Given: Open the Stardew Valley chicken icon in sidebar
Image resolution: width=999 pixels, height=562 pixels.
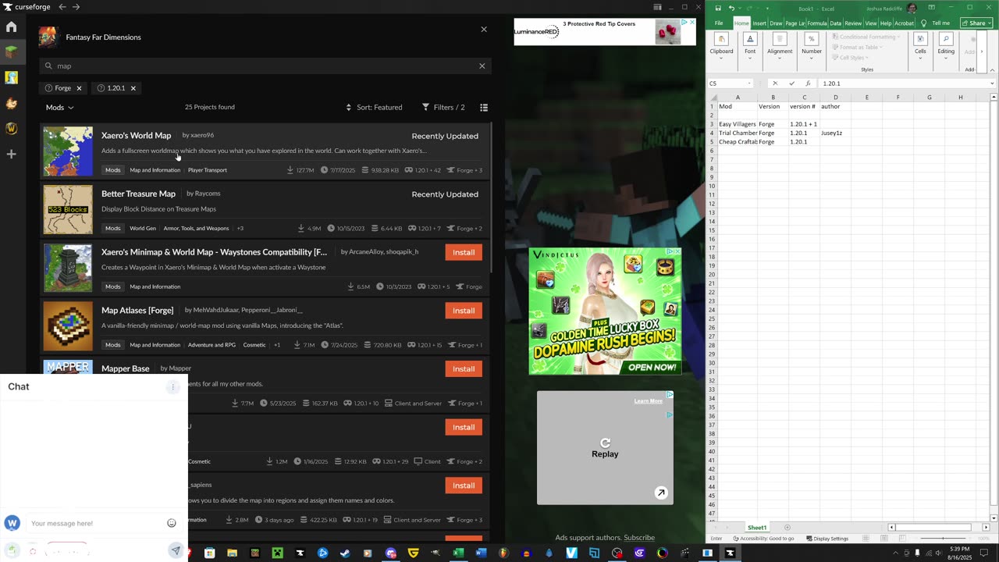Looking at the screenshot, I should coord(12,103).
